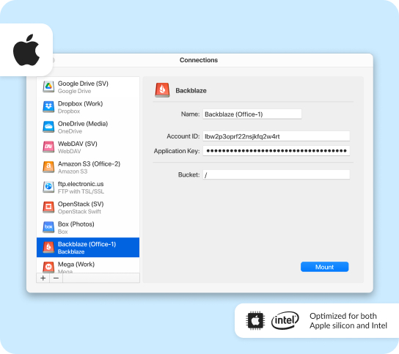Click the "Backblaze" heading in details pane
This screenshot has width=399, height=354.
click(191, 91)
